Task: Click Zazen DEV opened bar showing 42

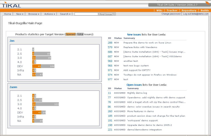Action: pos(37,113)
